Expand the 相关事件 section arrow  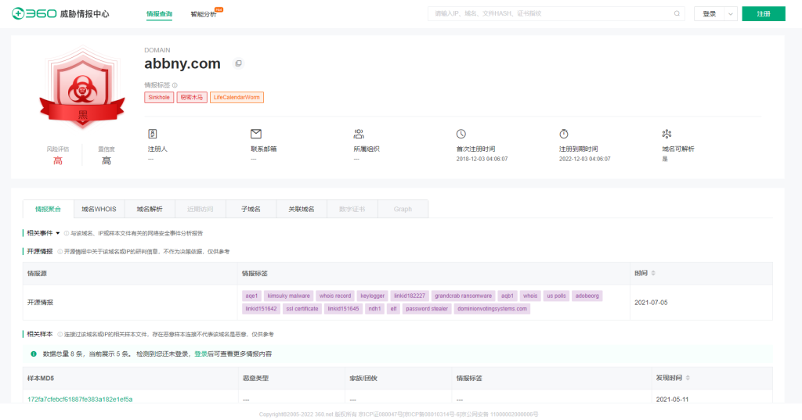[x=58, y=233]
